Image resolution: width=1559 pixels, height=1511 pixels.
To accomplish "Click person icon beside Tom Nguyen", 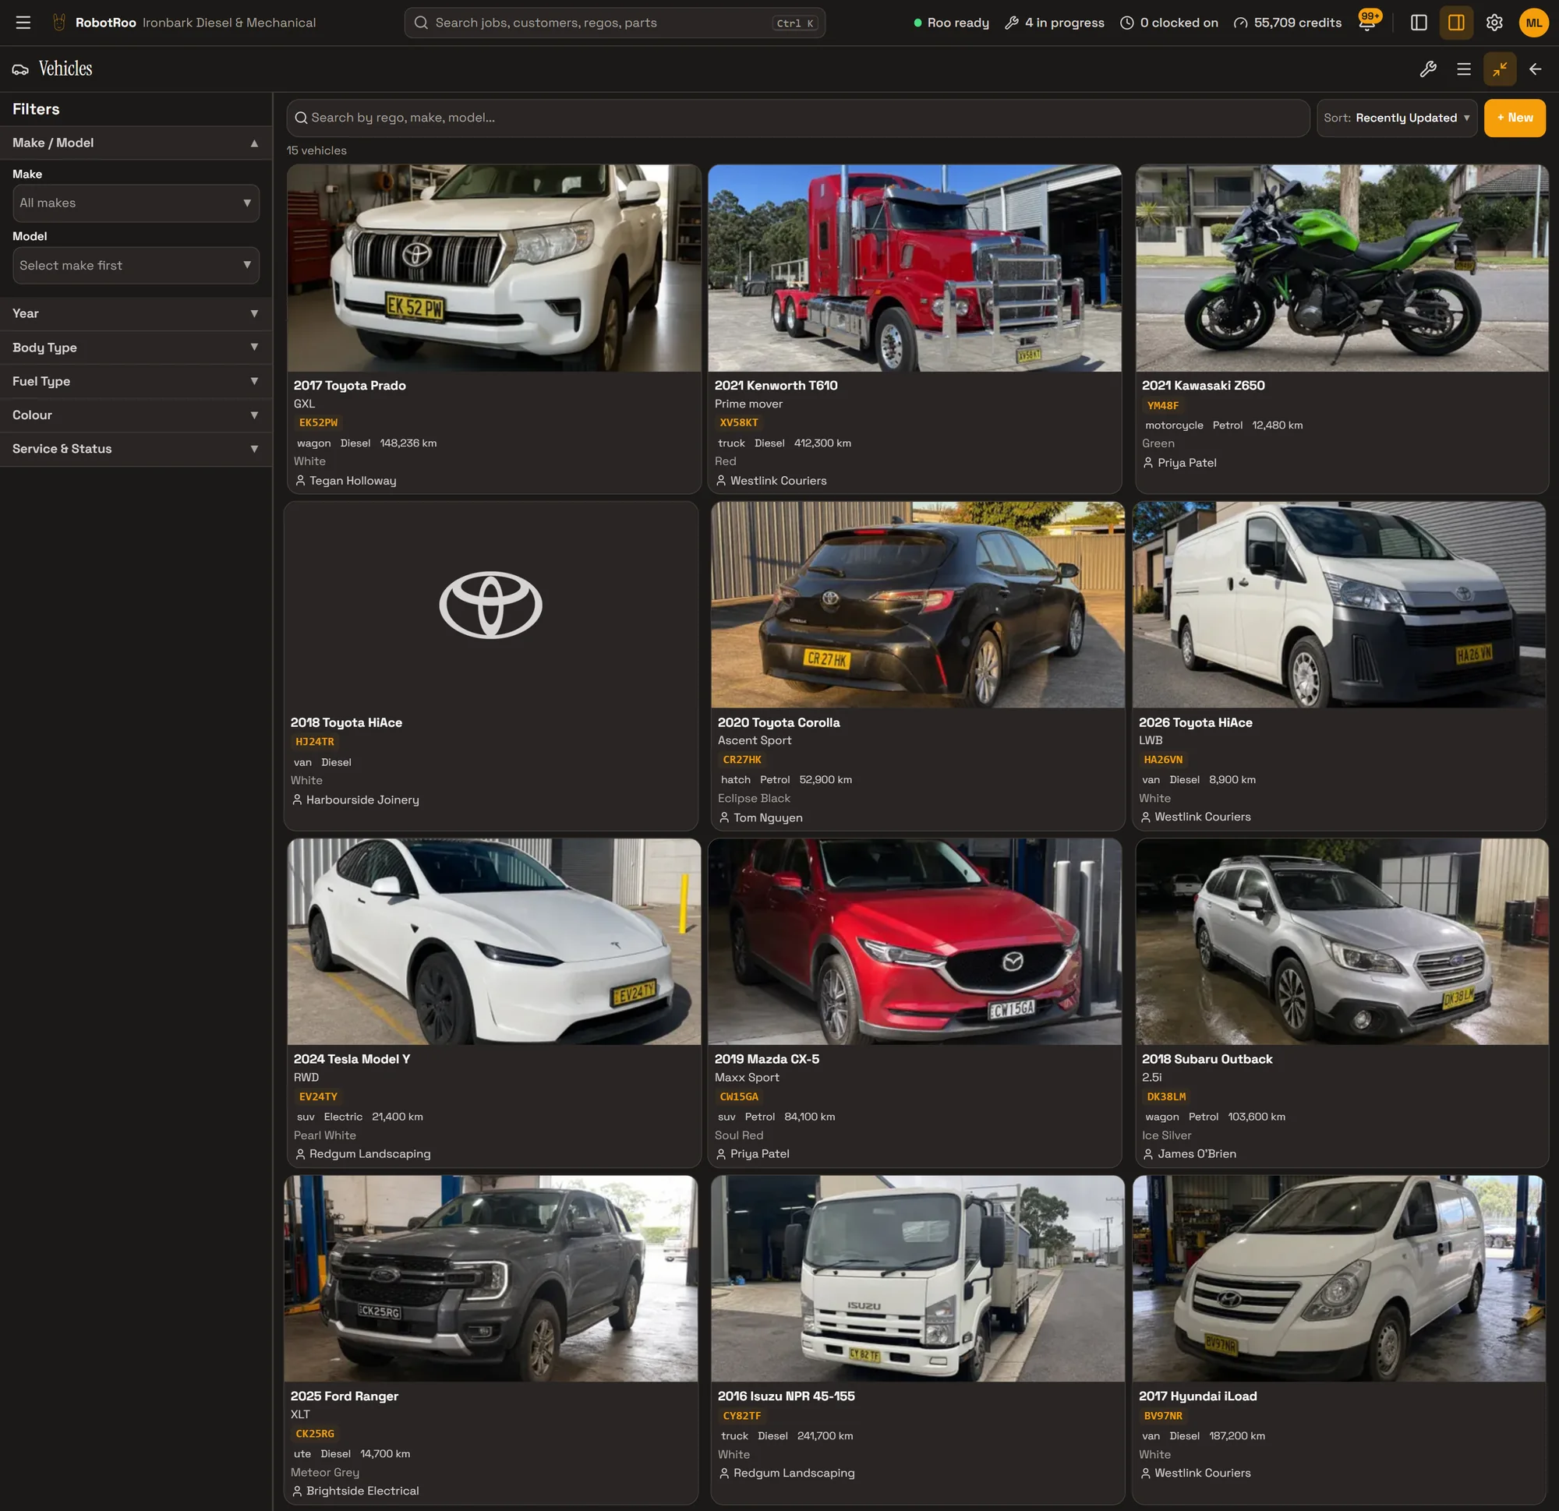I will pyautogui.click(x=724, y=817).
